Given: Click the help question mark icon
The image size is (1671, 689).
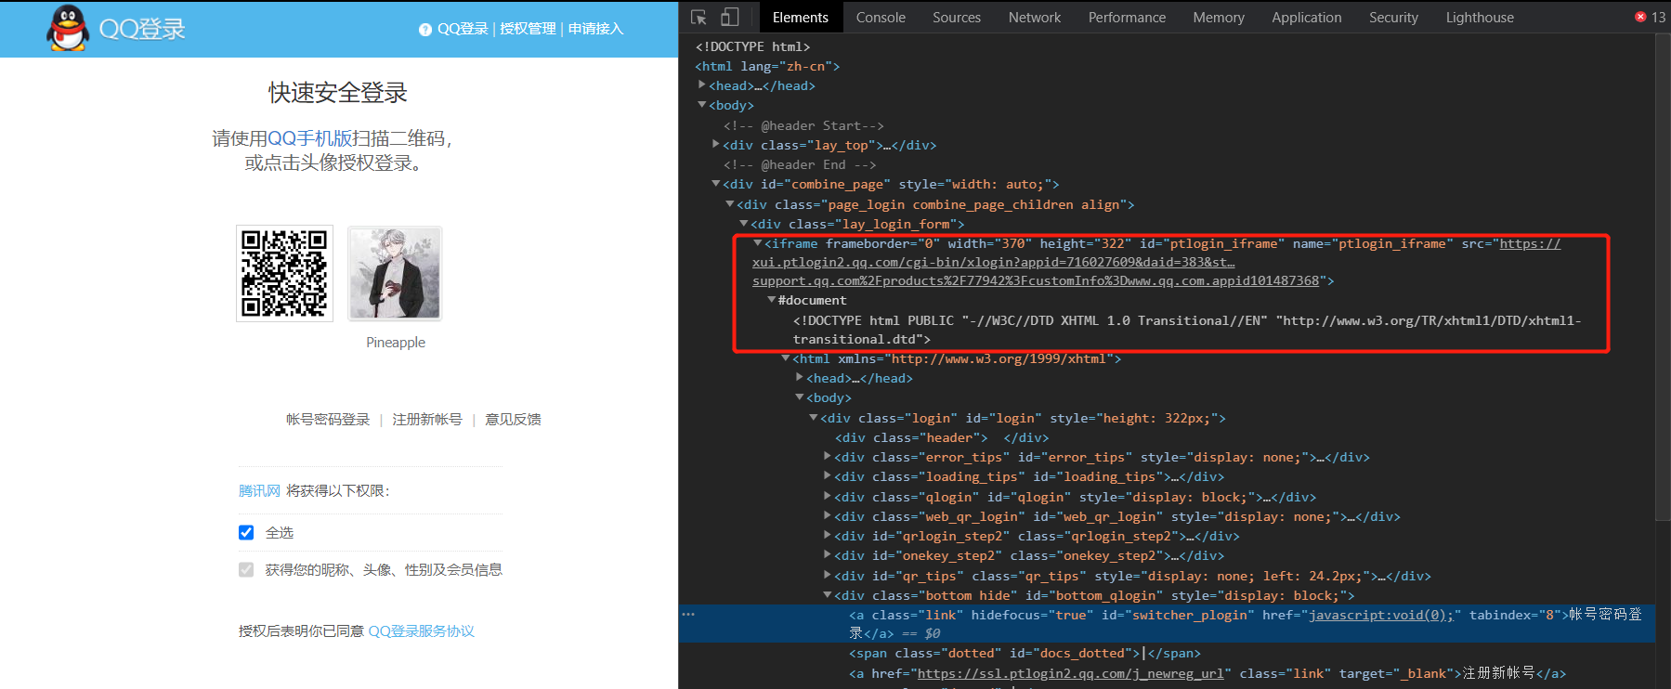Looking at the screenshot, I should [x=425, y=30].
